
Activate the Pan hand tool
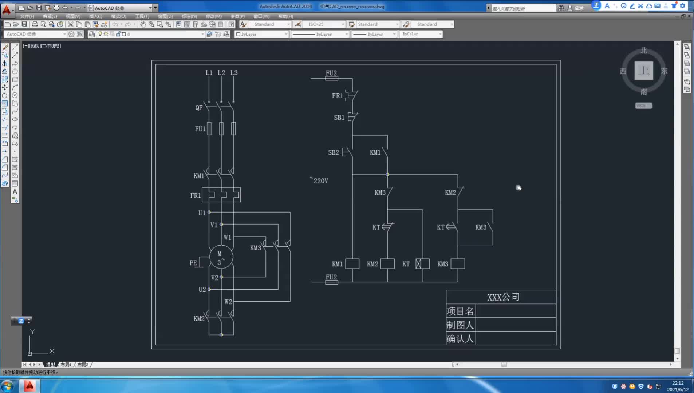tap(143, 24)
